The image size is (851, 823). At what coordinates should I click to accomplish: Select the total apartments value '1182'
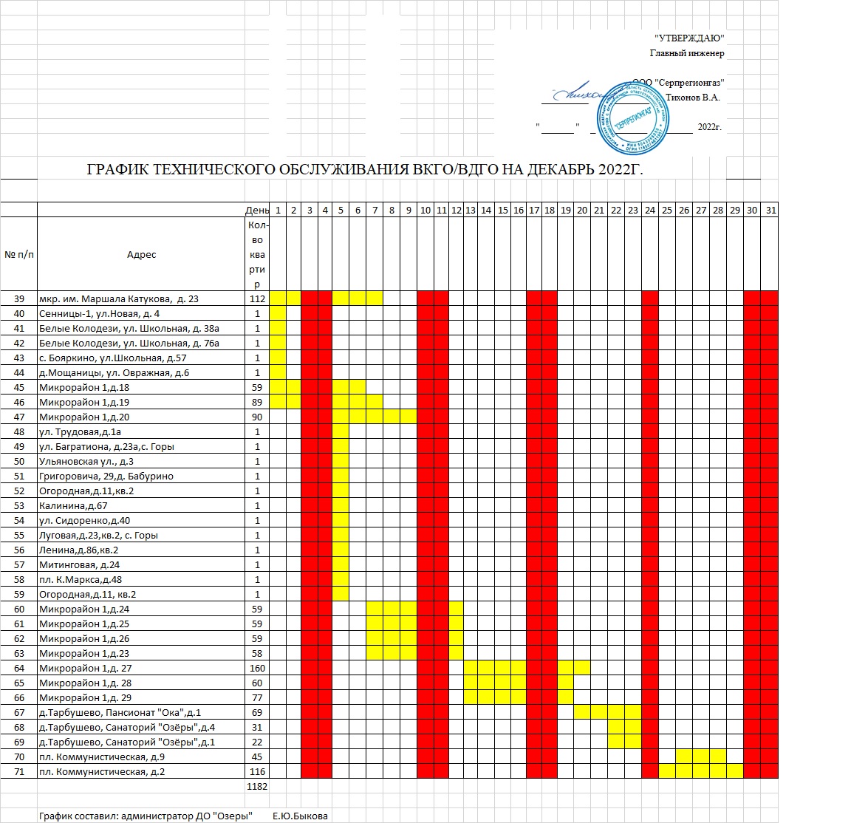(x=257, y=787)
